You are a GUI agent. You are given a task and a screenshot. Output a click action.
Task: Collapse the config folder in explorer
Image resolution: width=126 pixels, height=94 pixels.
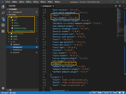click(9, 17)
